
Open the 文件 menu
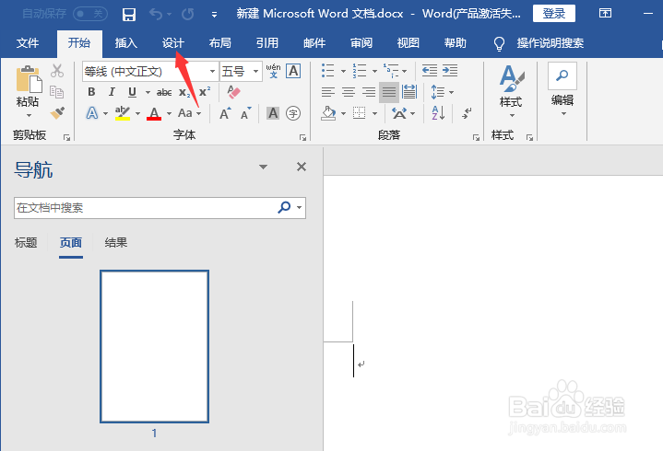pos(28,43)
